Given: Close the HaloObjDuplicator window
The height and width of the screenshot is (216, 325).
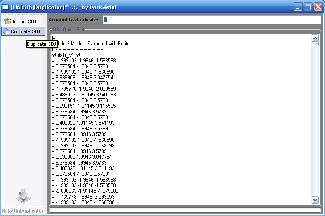Looking at the screenshot, I should [318, 7].
